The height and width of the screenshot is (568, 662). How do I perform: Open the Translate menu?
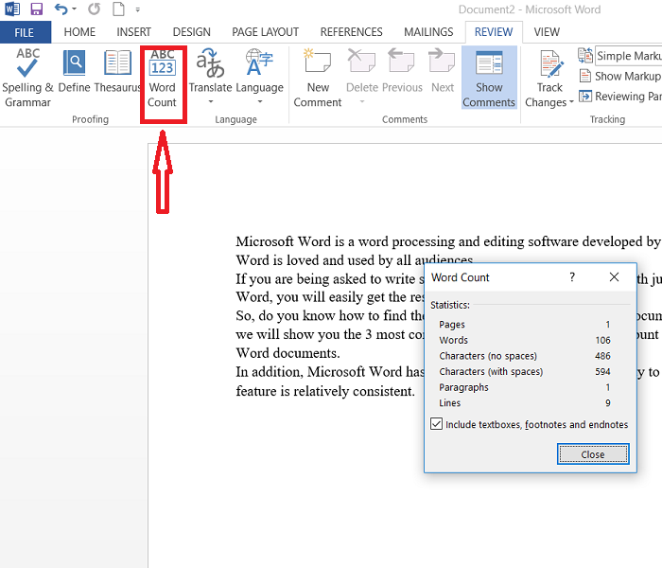[210, 76]
